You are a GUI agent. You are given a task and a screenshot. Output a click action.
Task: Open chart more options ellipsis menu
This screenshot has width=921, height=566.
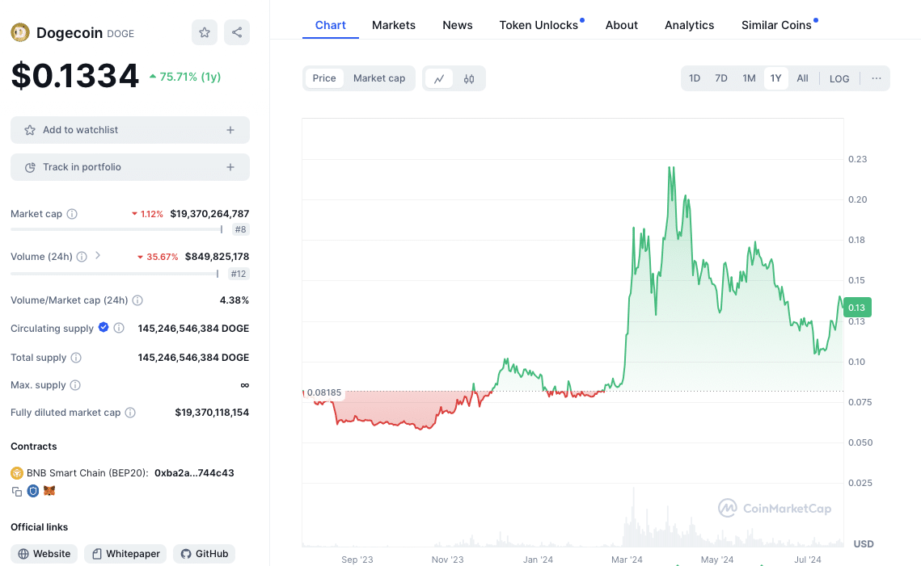[x=877, y=78]
